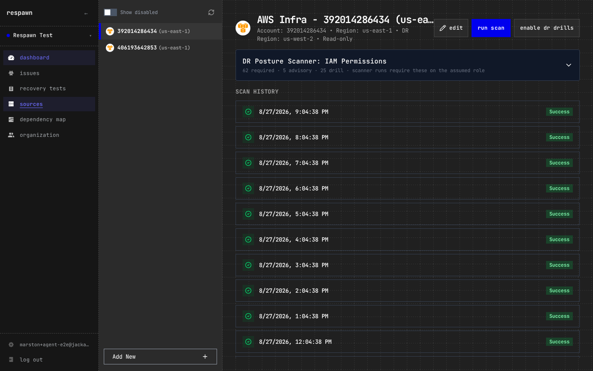
Task: Click the success check icon for 8:04:38 PM scan
Action: point(248,137)
